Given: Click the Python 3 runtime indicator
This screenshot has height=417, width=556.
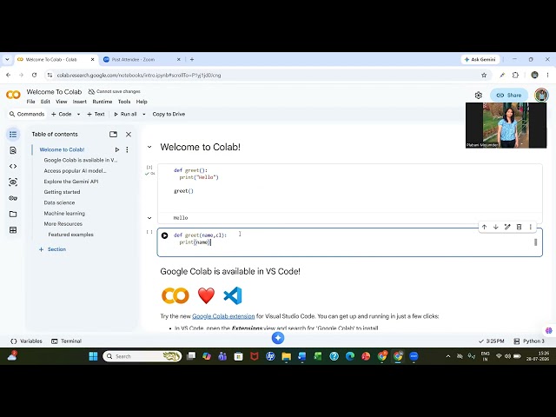Looking at the screenshot, I should [529, 341].
